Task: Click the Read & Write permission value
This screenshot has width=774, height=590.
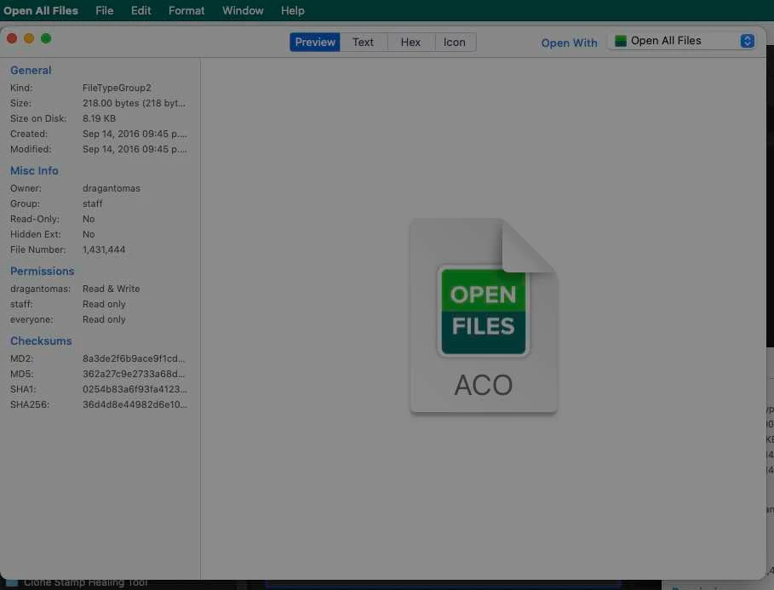Action: pos(111,289)
